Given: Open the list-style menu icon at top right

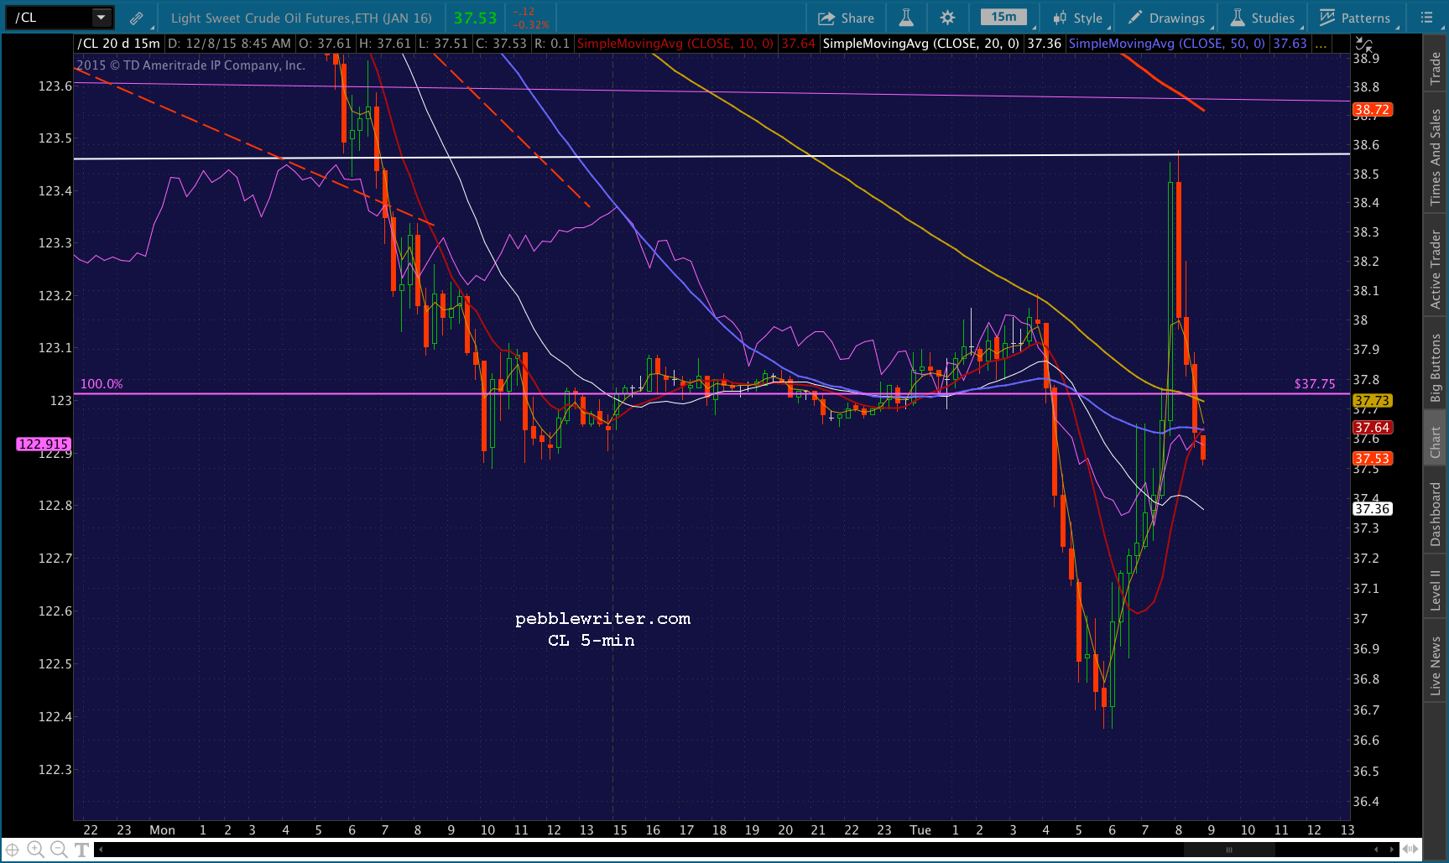Looking at the screenshot, I should click(x=1426, y=18).
